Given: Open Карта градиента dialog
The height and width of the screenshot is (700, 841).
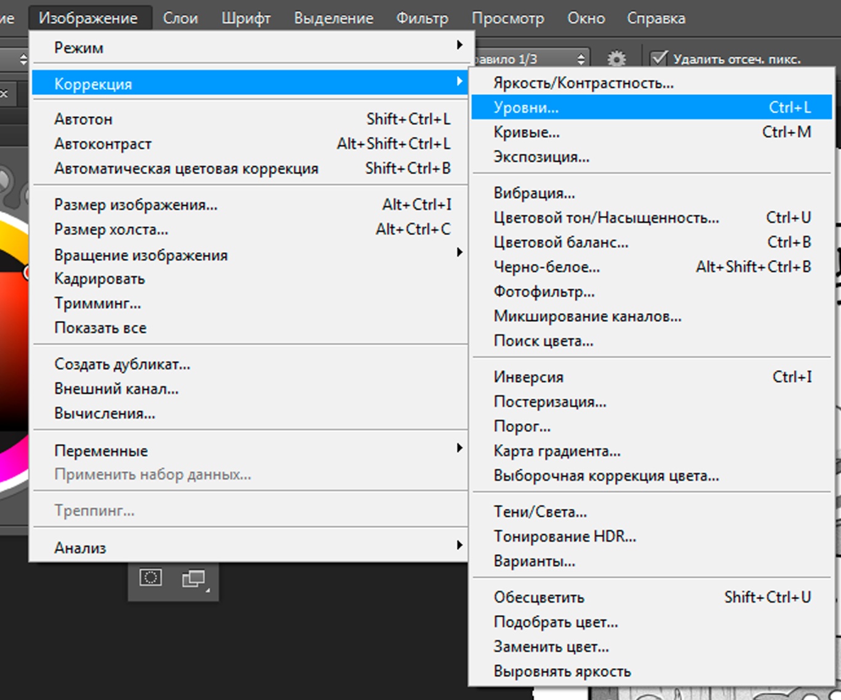Looking at the screenshot, I should pos(652,451).
